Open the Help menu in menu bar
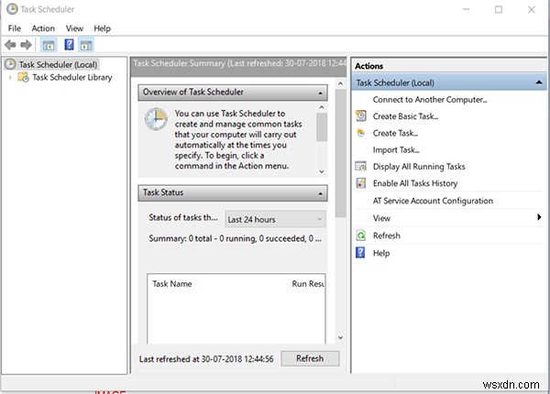The height and width of the screenshot is (394, 550). [102, 28]
